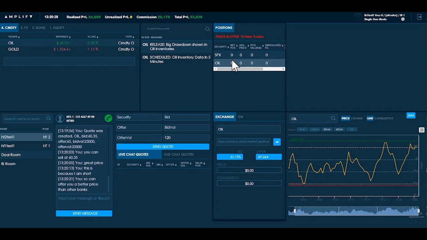Click the market depth volume input field
Screen dimensions: 427x240
(244, 142)
